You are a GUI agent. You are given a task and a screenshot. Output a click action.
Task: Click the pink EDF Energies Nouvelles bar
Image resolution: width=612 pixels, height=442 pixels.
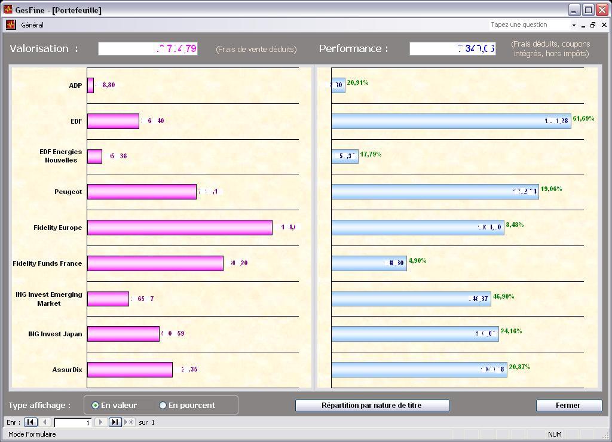coord(95,156)
